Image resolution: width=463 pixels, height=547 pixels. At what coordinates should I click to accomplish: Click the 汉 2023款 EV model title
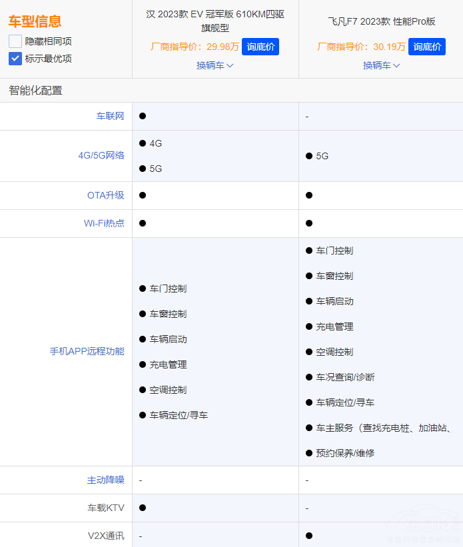pyautogui.click(x=215, y=21)
